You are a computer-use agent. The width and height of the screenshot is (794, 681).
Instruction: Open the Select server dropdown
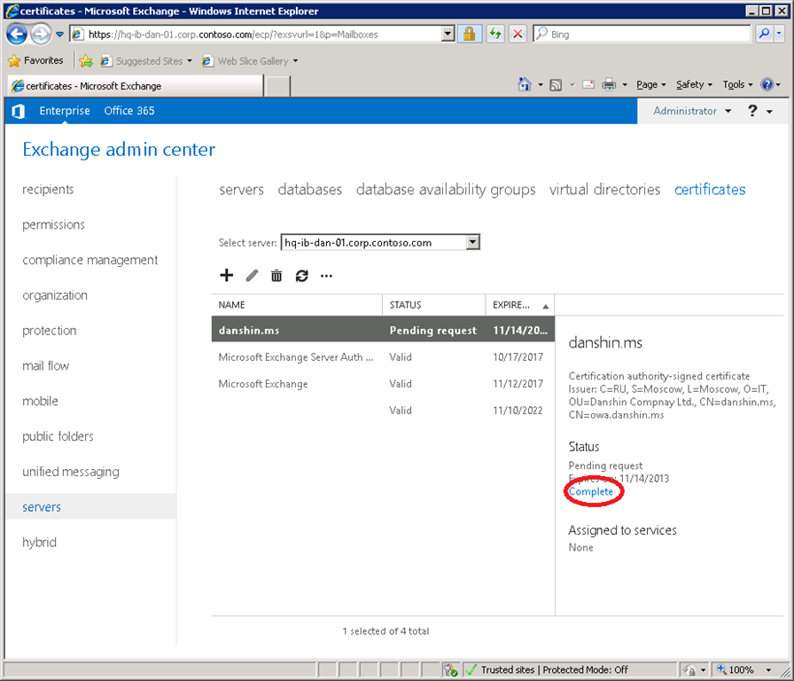click(x=472, y=242)
